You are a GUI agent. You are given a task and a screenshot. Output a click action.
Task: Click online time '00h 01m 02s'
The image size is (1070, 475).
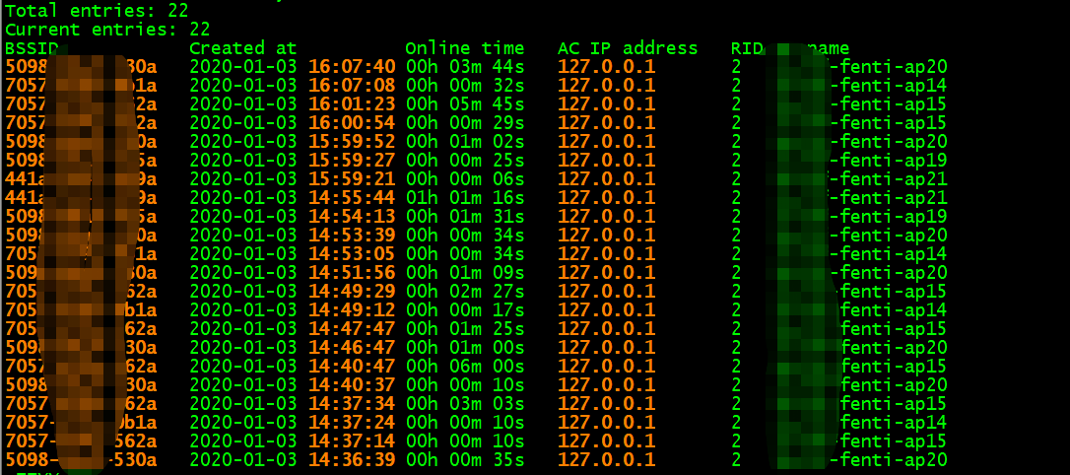click(x=465, y=141)
